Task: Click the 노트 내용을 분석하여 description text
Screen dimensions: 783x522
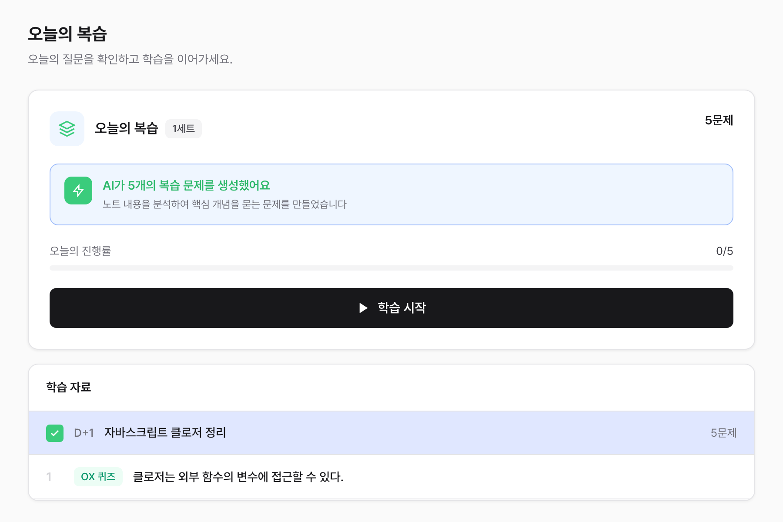Action: (x=224, y=204)
